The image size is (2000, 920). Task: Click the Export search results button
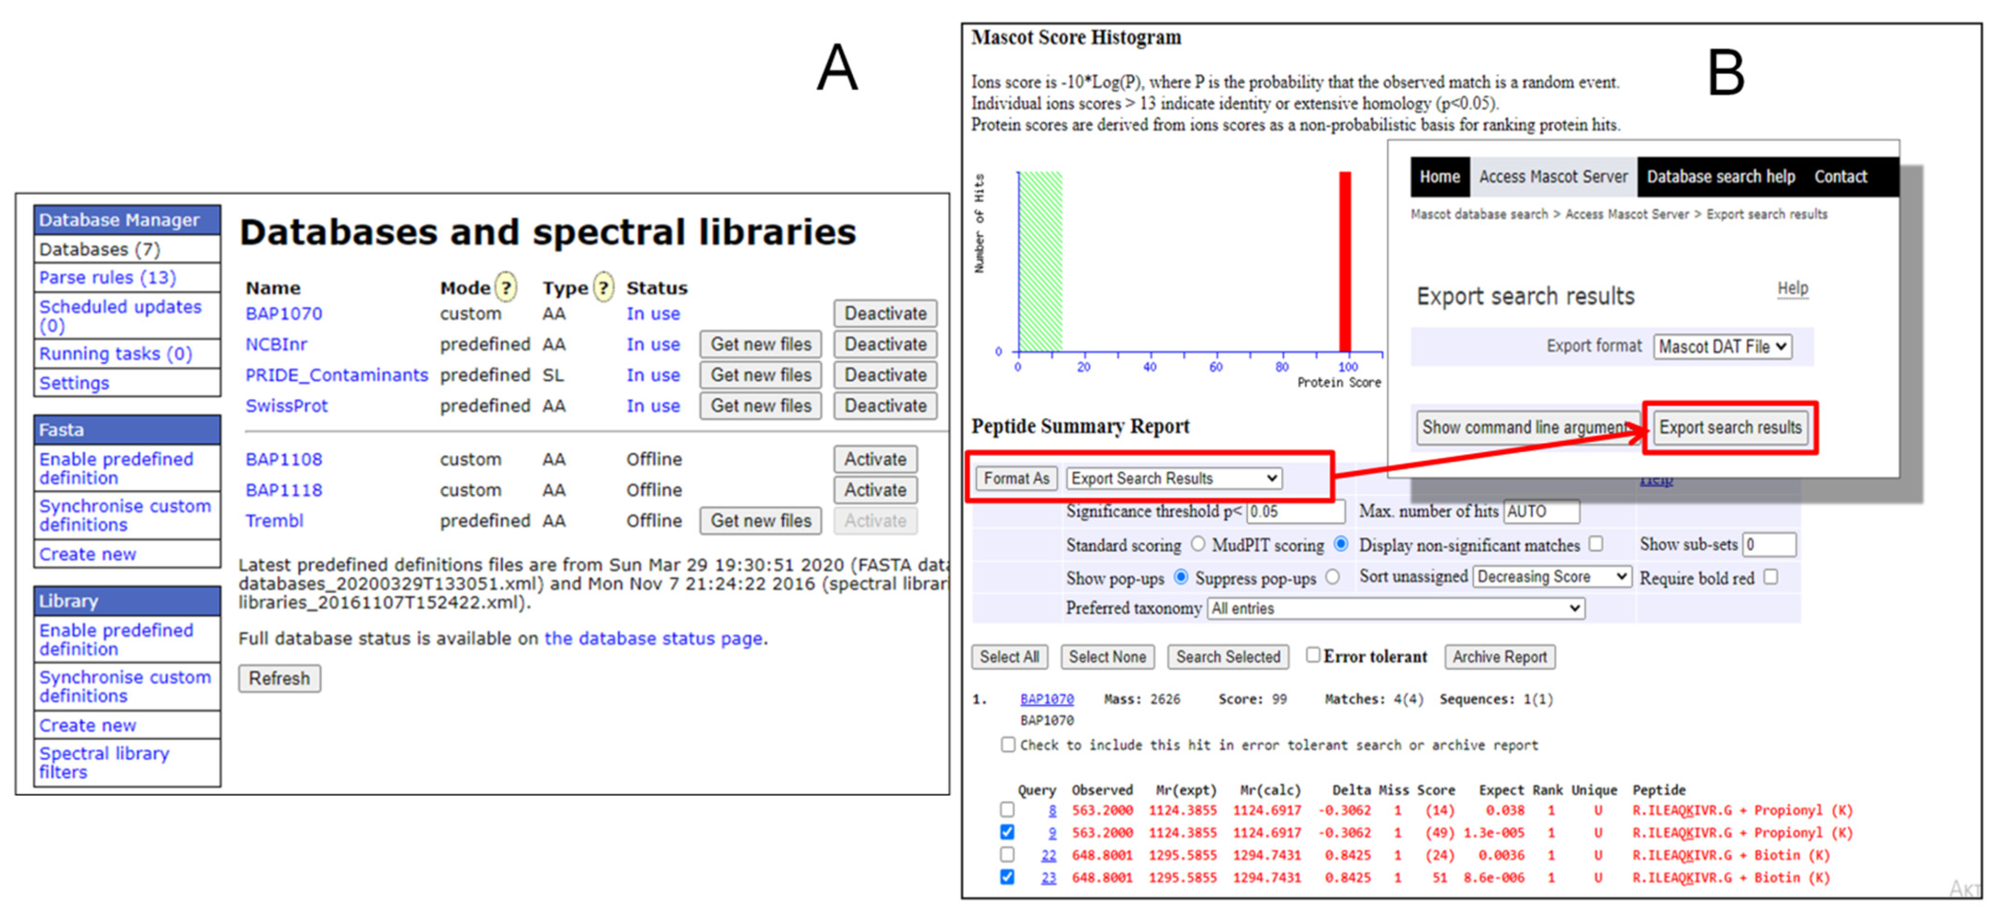1730,428
